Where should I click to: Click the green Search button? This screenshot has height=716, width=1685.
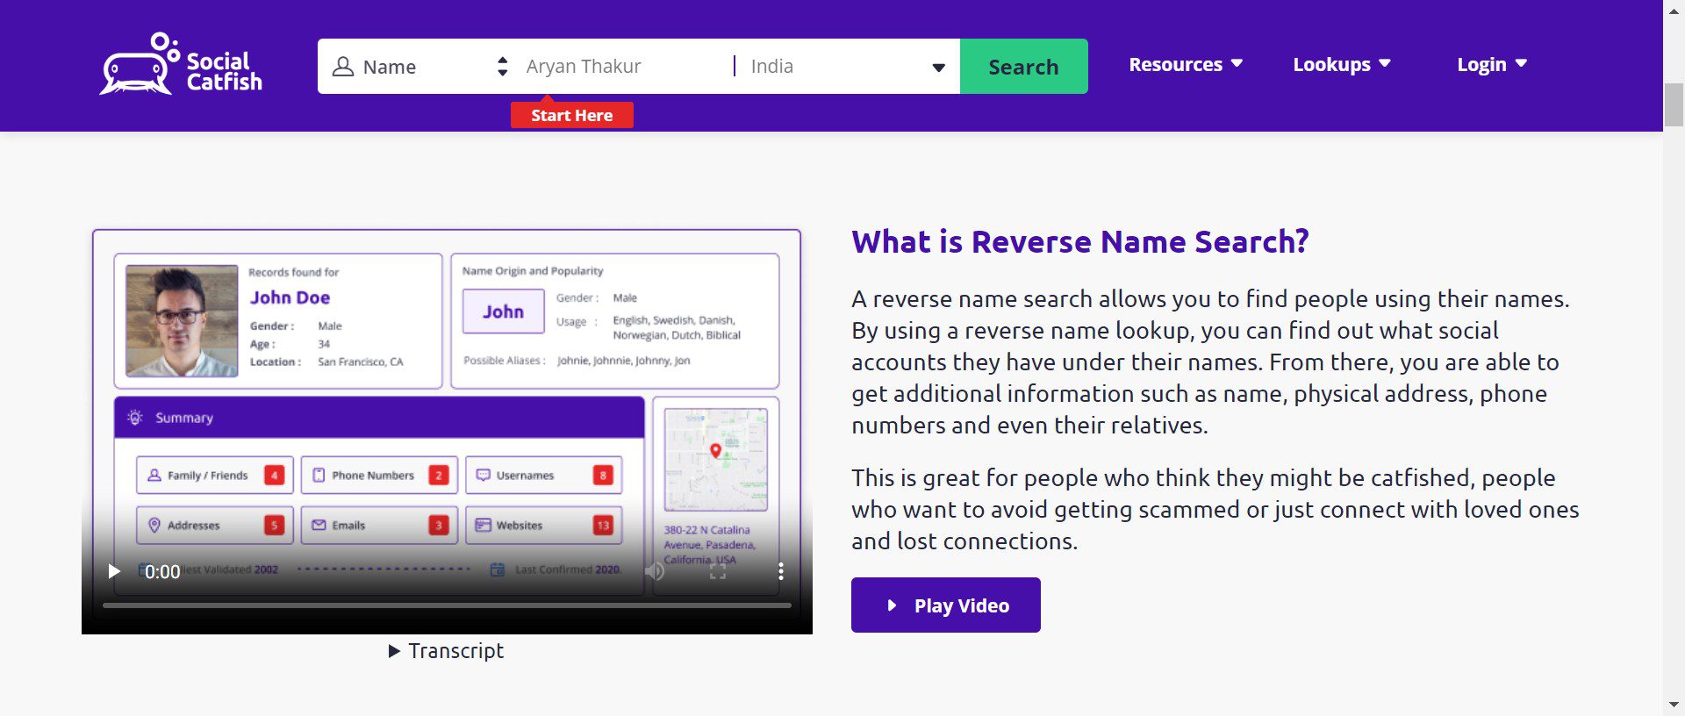click(x=1023, y=67)
